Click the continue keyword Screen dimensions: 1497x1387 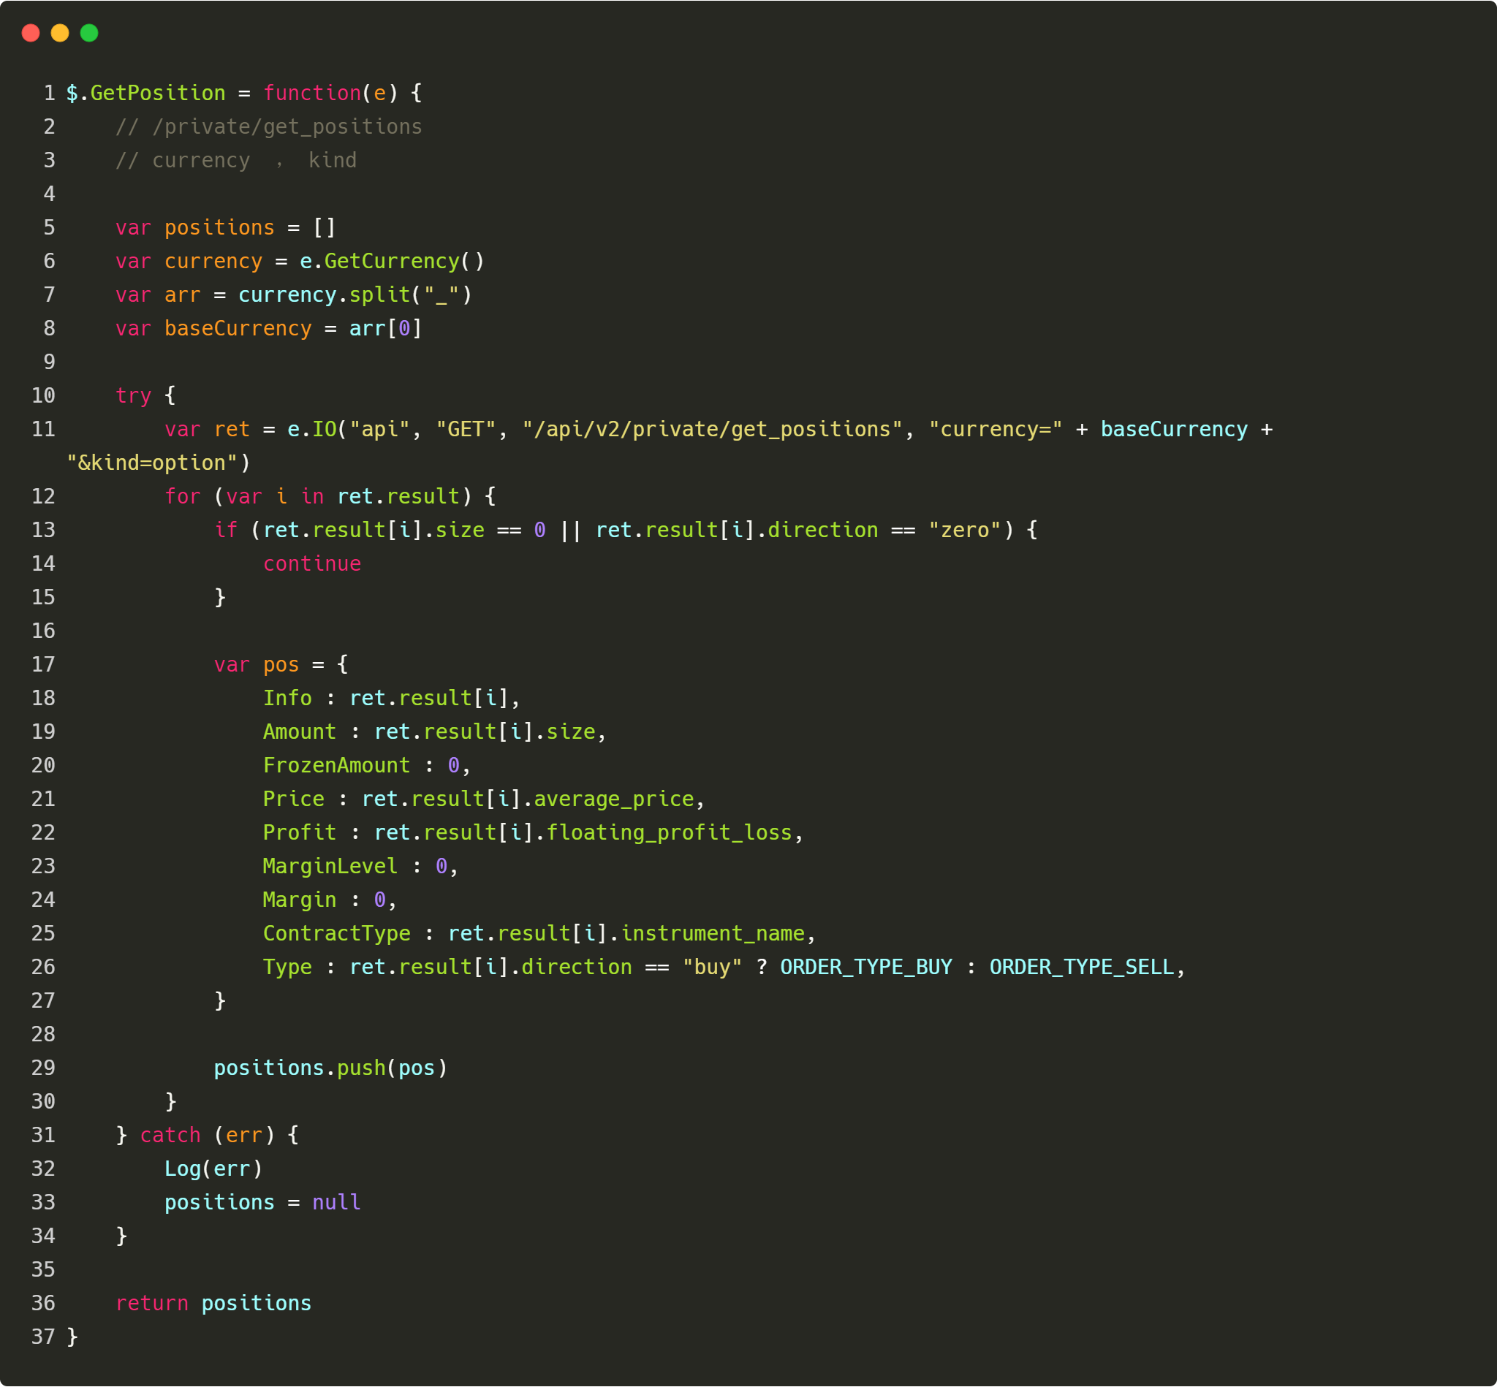[312, 563]
